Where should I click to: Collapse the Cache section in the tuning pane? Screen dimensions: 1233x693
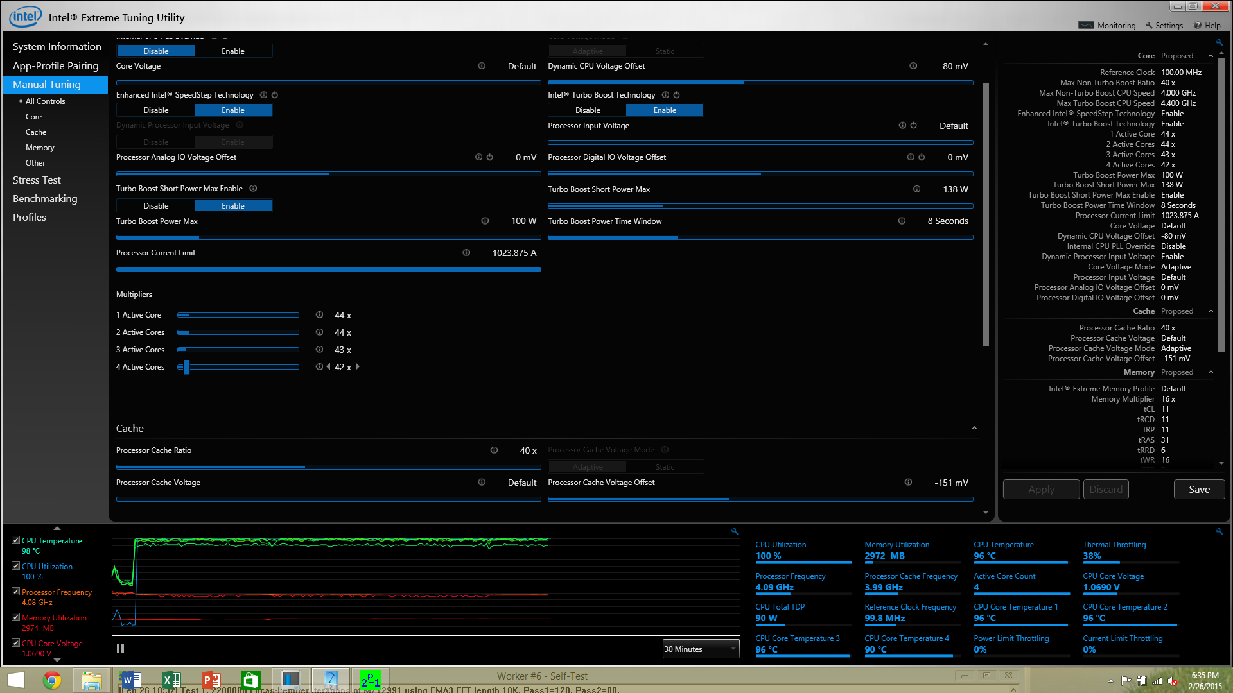(x=974, y=429)
